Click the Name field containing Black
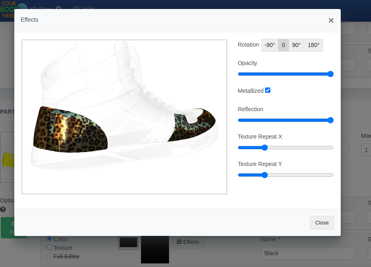 click(x=308, y=253)
